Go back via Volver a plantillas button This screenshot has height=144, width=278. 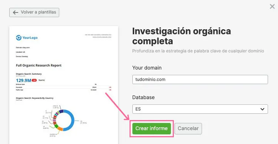pos(34,12)
